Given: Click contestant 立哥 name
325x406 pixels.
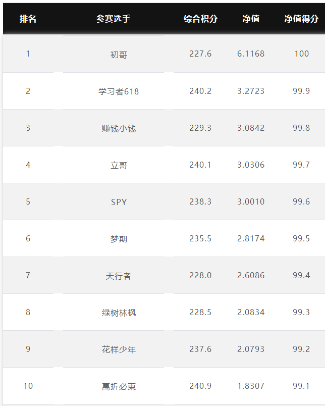Looking at the screenshot, I should [x=119, y=165].
